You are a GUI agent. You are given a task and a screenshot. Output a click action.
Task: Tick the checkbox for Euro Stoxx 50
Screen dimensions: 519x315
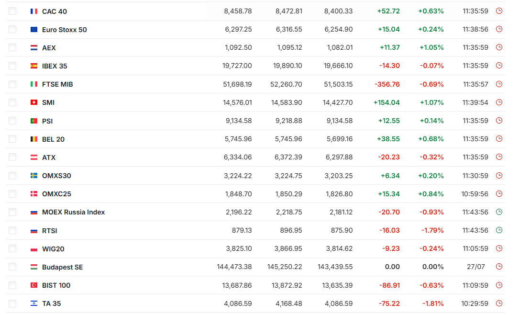click(x=12, y=30)
